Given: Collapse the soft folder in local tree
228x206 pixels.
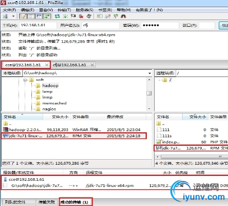Looking at the screenshot, I should click(x=25, y=80).
